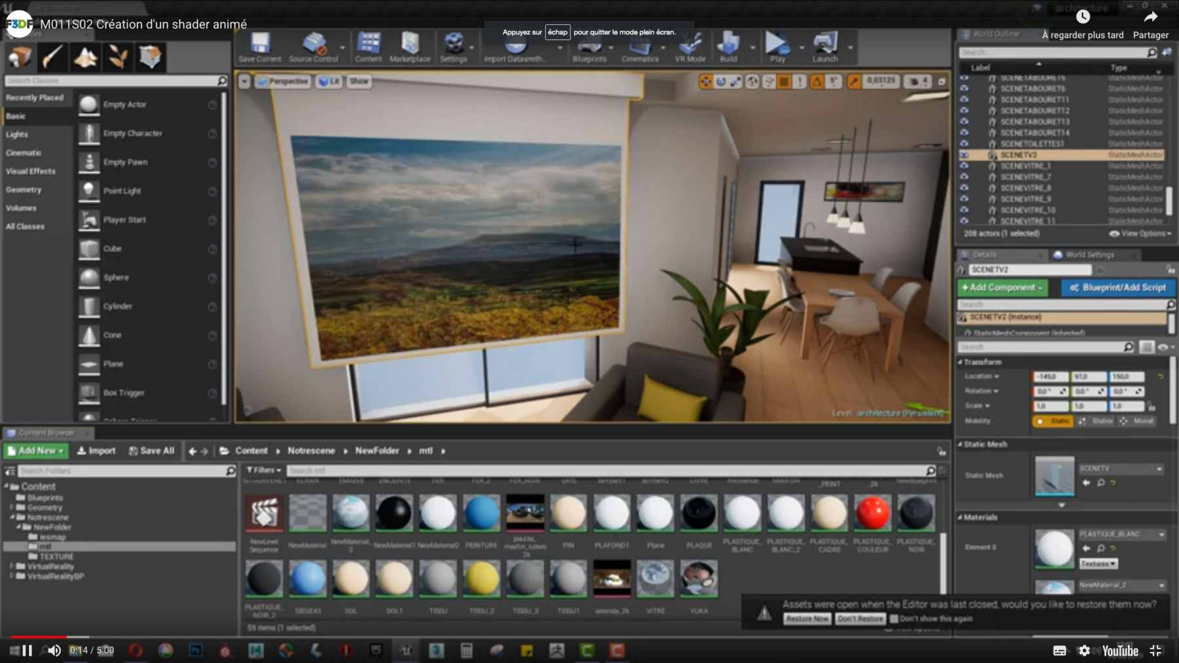This screenshot has height=663, width=1179.
Task: Select the Lights category
Action: click(17, 134)
